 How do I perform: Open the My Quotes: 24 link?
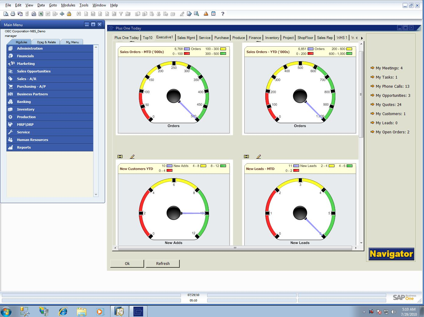click(388, 104)
